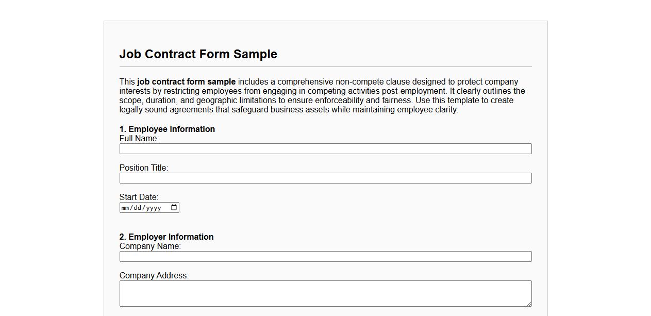Select the Company Name text field

coord(325,256)
